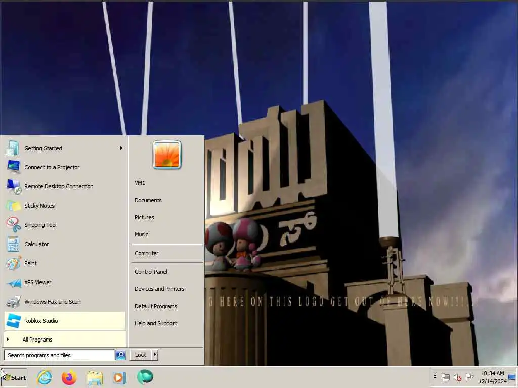
Task: Click the user account flower picture
Action: pos(167,155)
